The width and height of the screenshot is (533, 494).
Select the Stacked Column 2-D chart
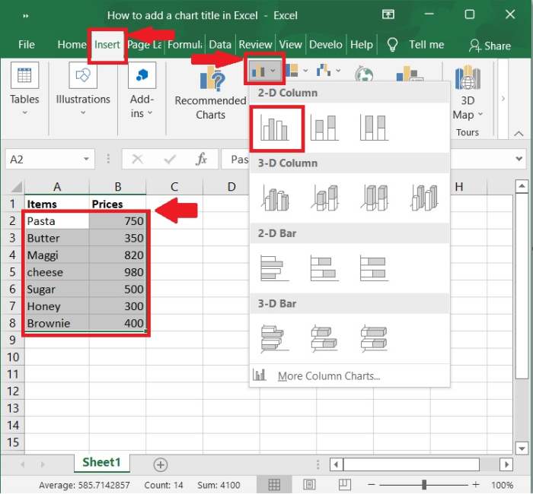pyautogui.click(x=324, y=128)
